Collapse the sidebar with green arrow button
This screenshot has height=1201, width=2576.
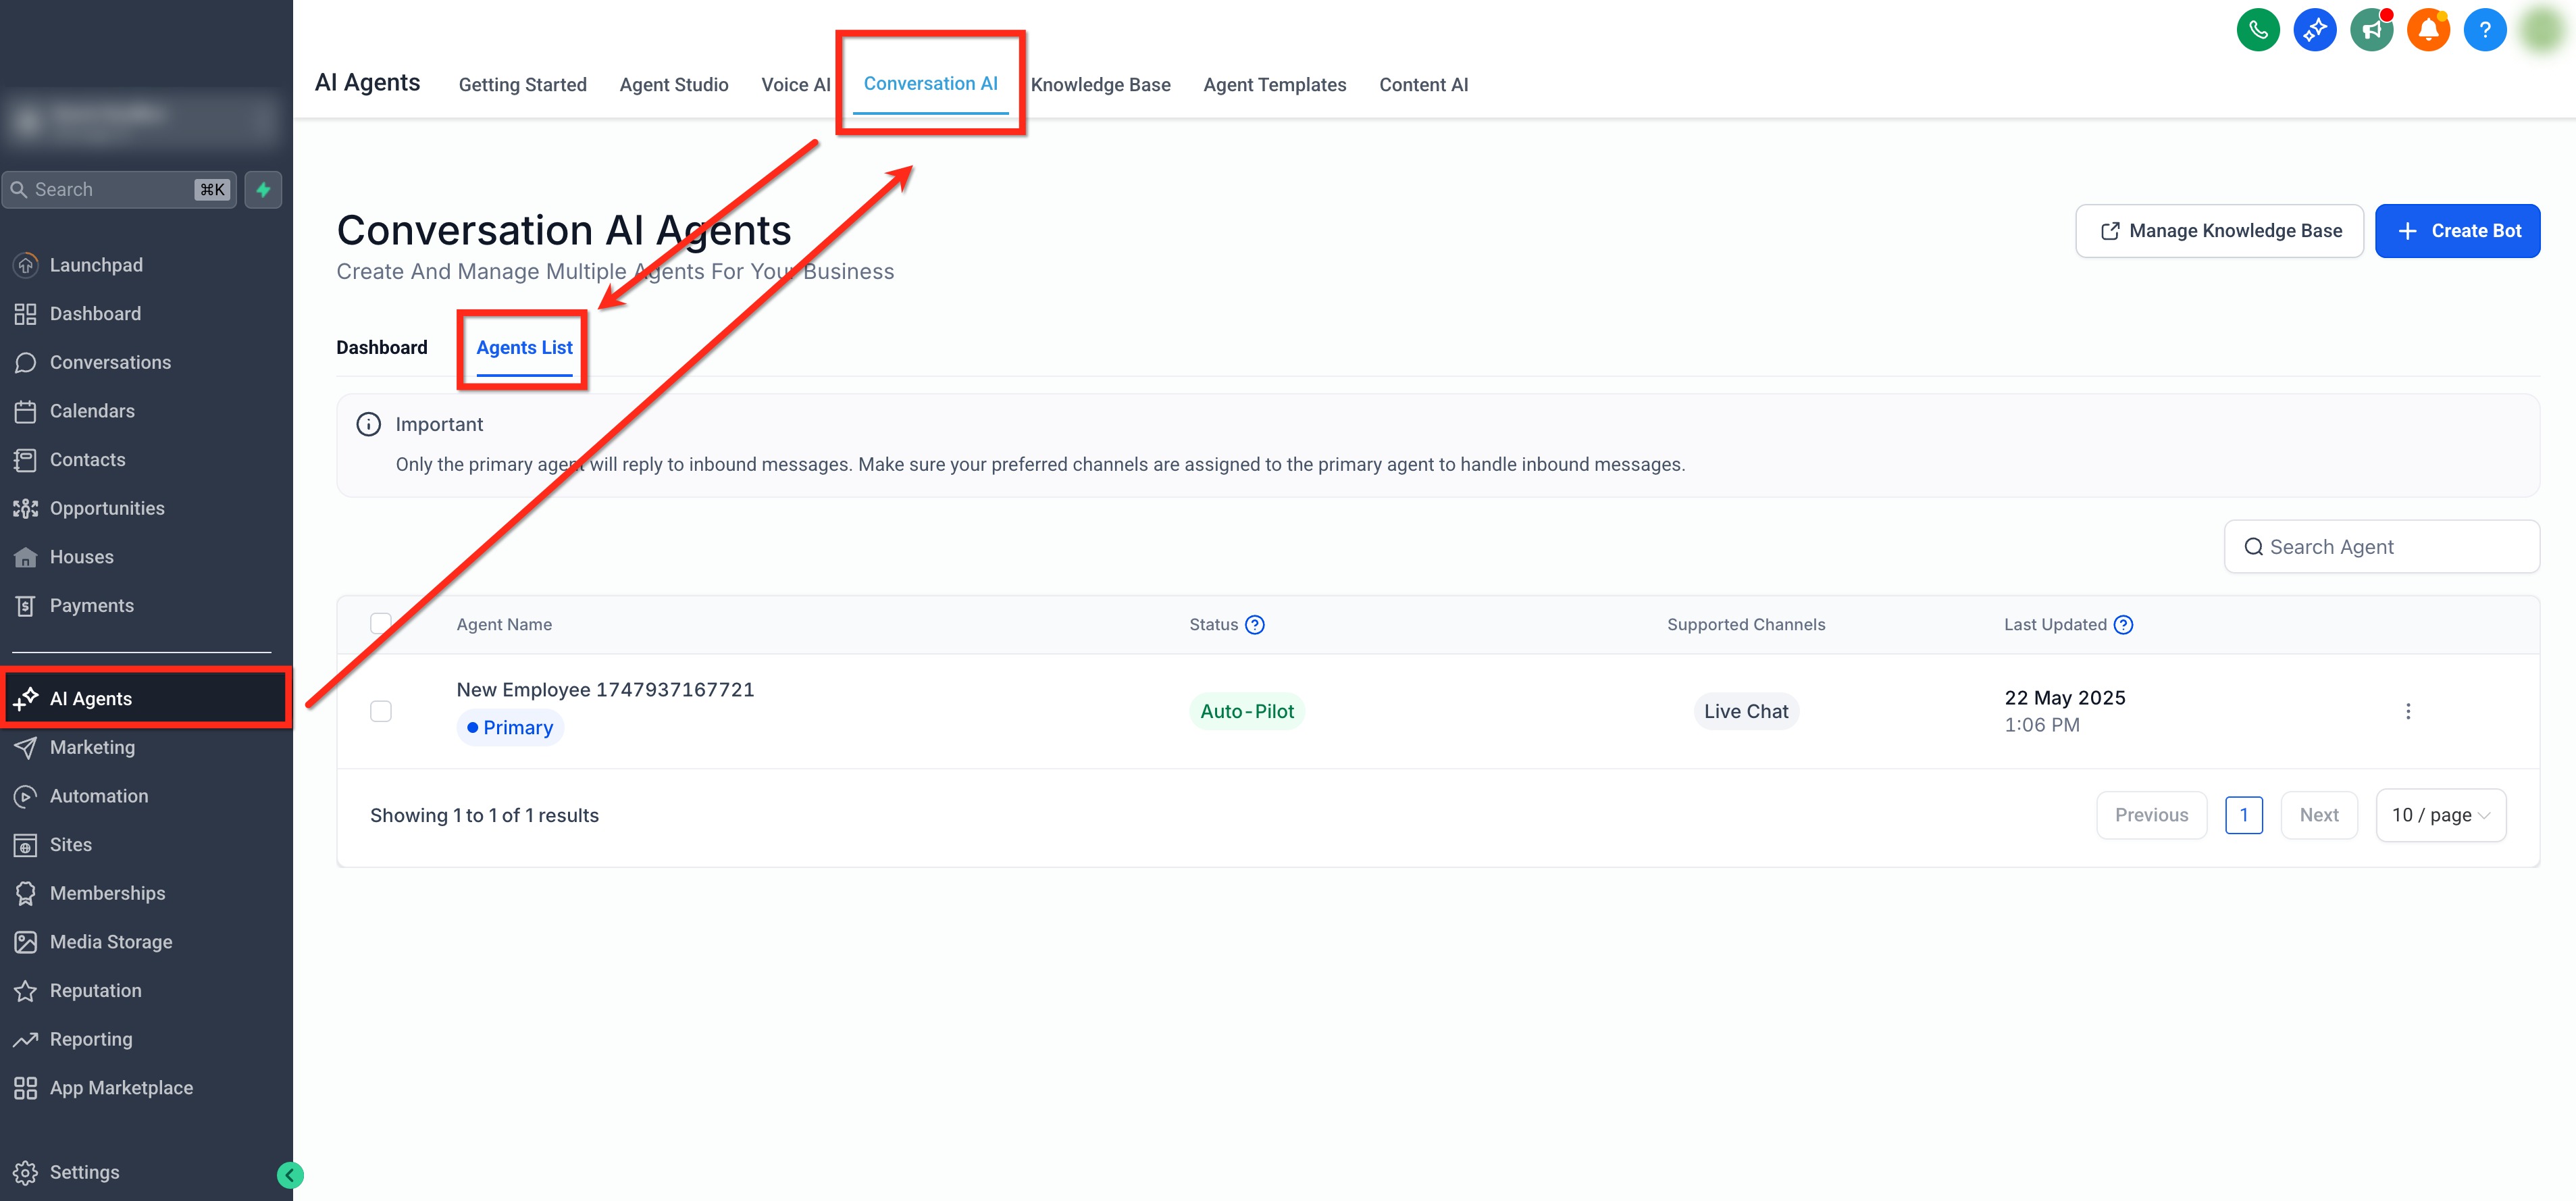(x=290, y=1175)
